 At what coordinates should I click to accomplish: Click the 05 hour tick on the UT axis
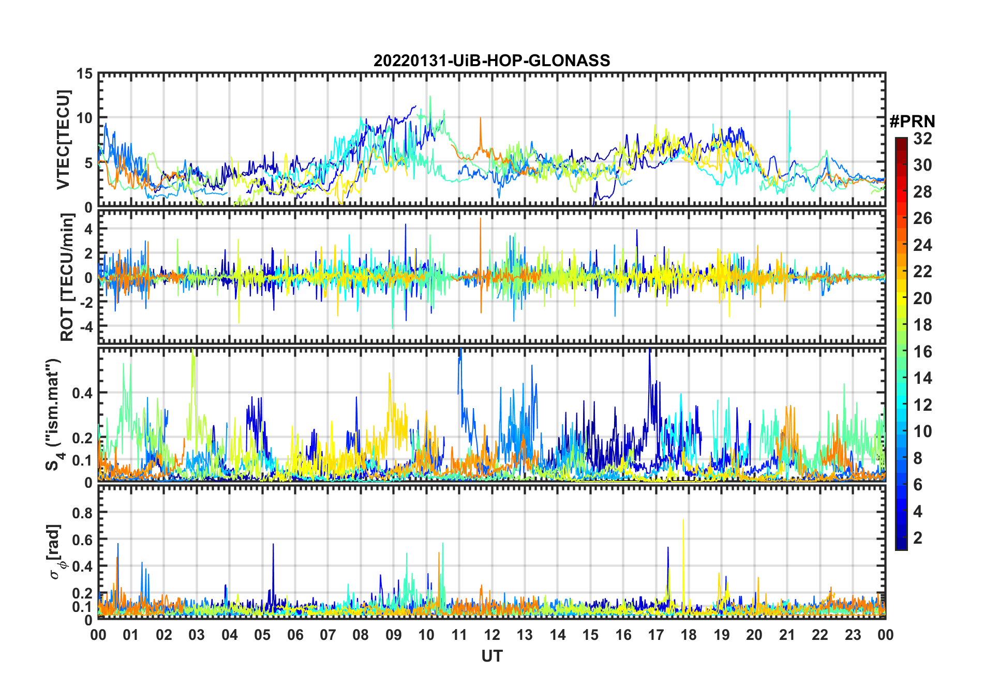pyautogui.click(x=262, y=635)
